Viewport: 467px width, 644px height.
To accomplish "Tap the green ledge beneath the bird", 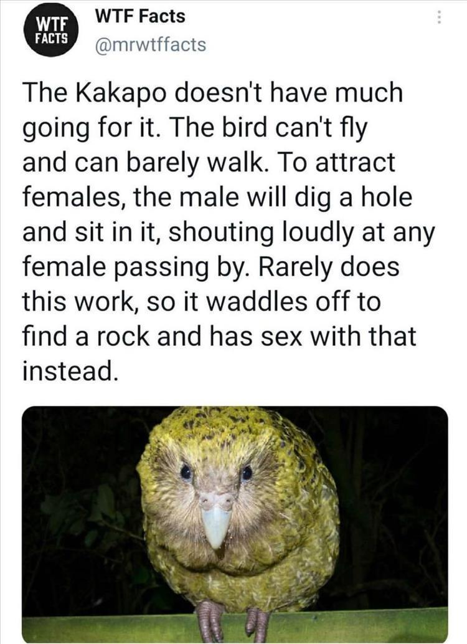I will [328, 627].
